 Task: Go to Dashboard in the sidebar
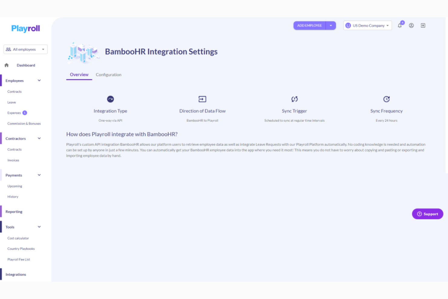click(x=26, y=65)
